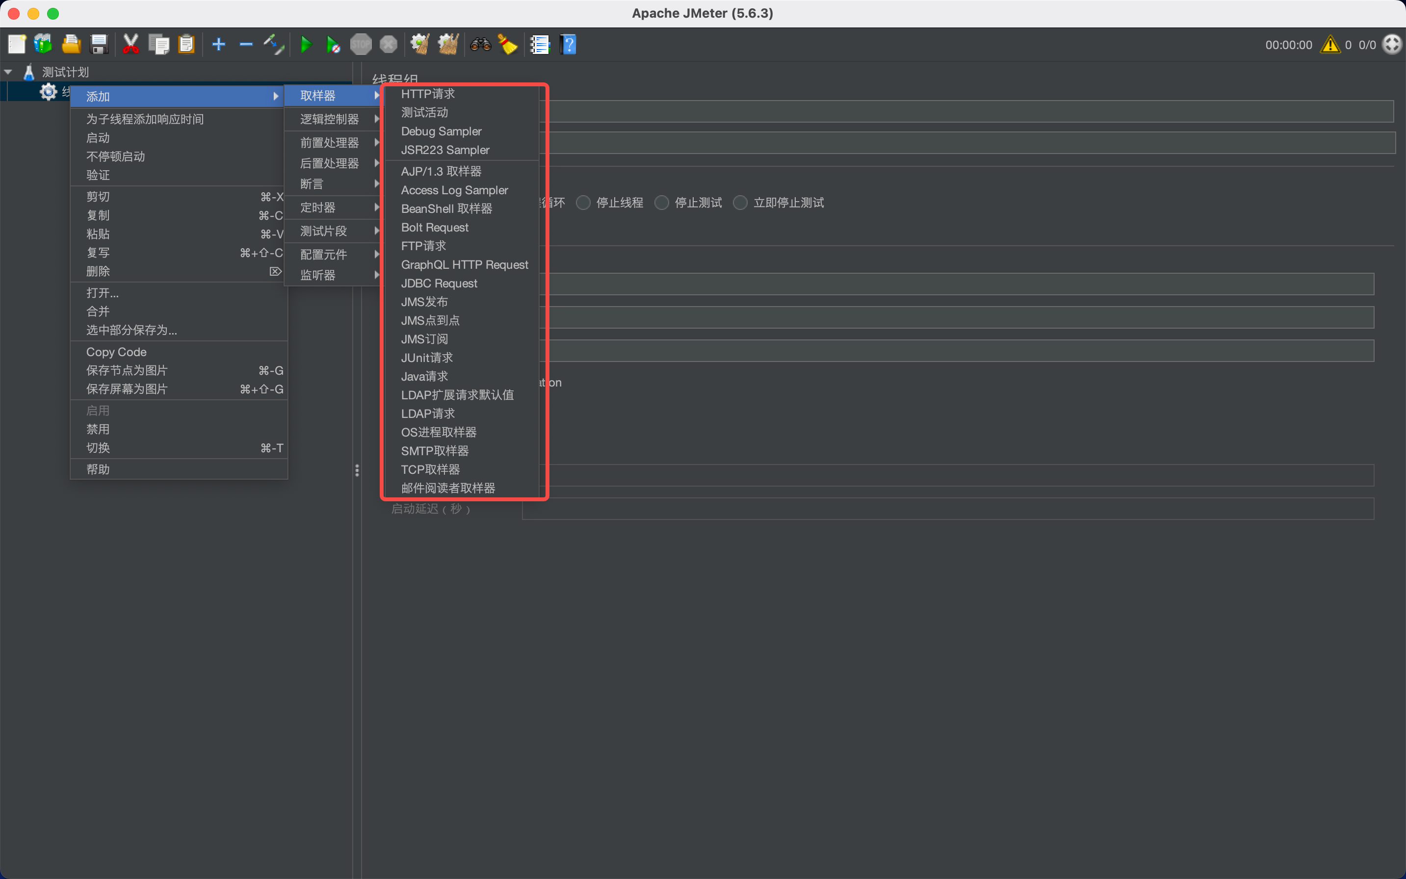Viewport: 1406px width, 879px height.
Task: Choose FTP请求 menu item
Action: point(462,246)
